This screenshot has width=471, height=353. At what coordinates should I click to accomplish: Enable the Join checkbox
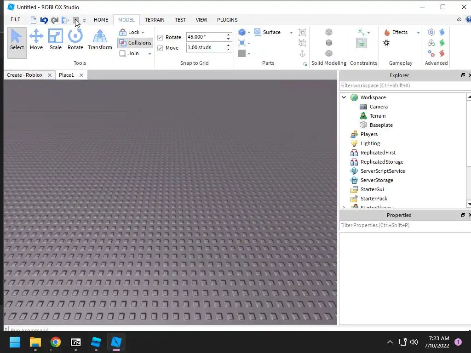[x=122, y=53]
